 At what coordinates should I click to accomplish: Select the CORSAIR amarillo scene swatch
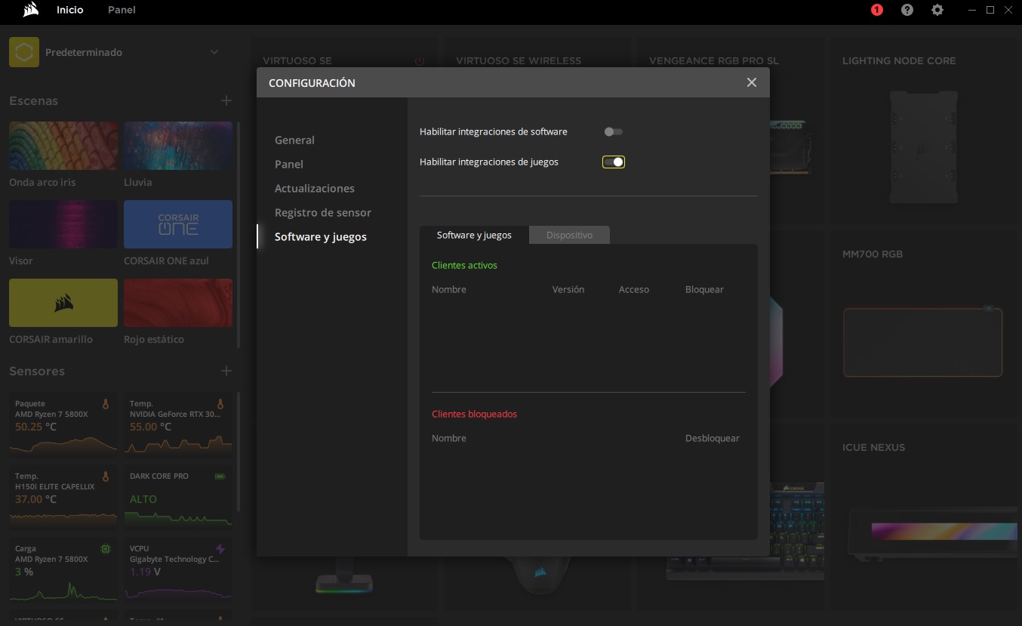(63, 303)
